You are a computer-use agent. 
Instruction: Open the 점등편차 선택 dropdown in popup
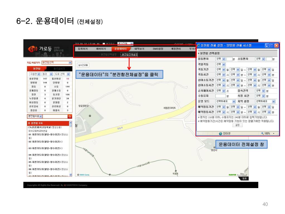coord(220,59)
